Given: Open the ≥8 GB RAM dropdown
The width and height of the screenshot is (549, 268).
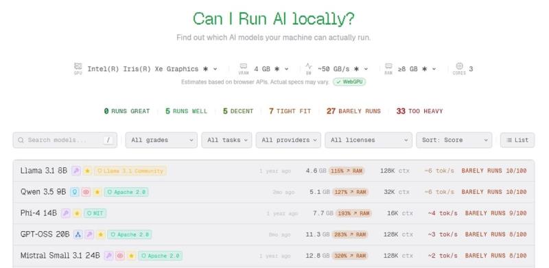Looking at the screenshot, I should point(417,69).
